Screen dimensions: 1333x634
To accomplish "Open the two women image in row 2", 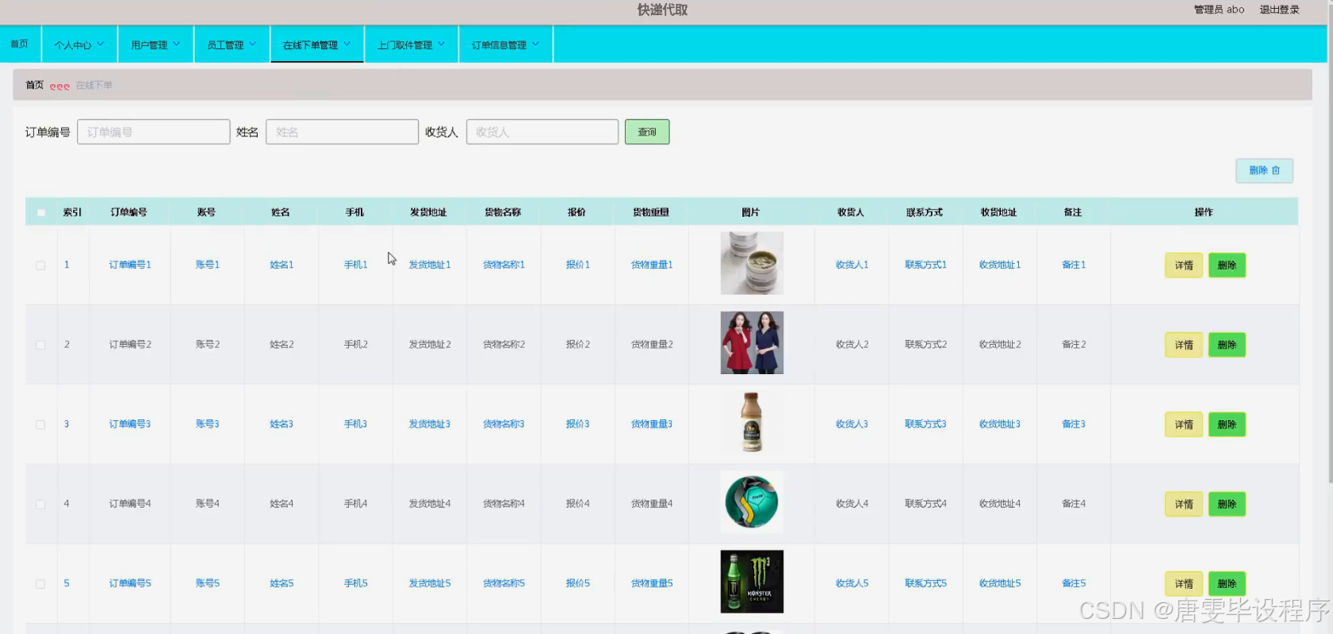I will (x=752, y=342).
